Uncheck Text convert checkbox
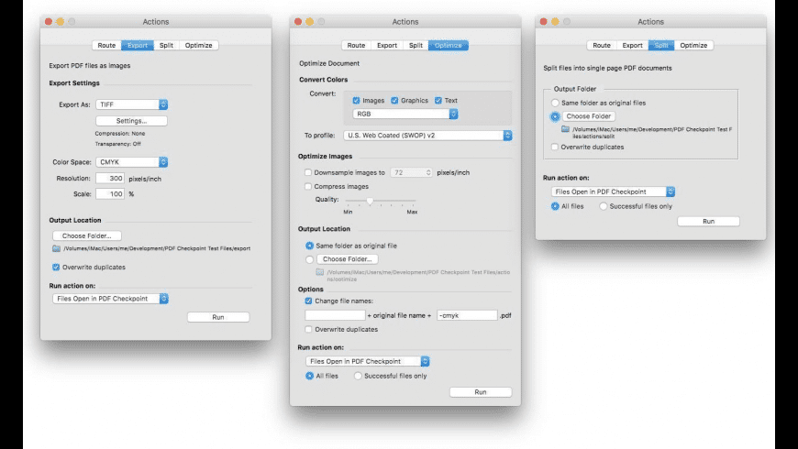 (438, 101)
